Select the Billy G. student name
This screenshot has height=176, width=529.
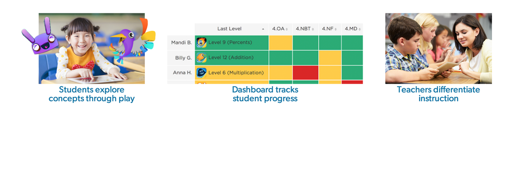click(183, 58)
